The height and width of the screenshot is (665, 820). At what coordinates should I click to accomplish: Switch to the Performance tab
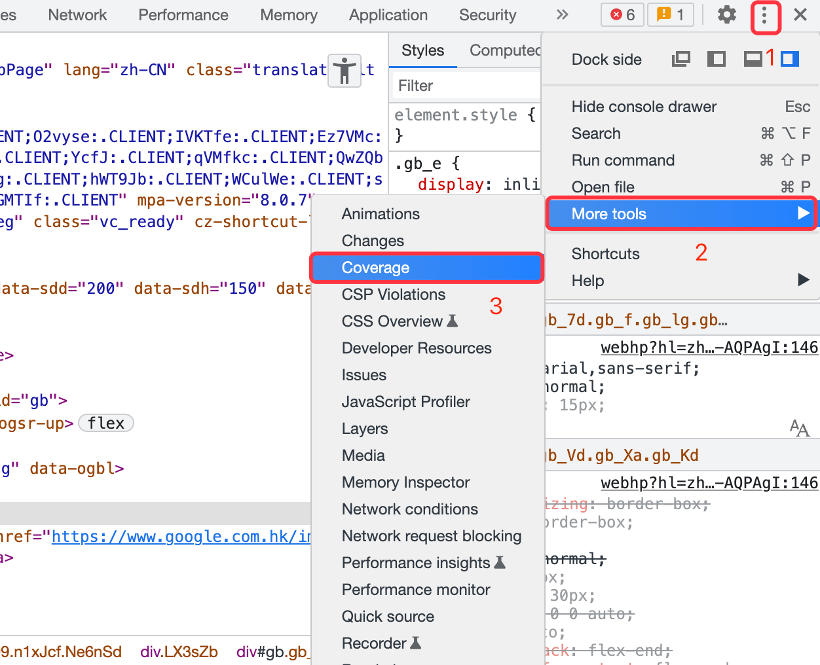point(183,15)
